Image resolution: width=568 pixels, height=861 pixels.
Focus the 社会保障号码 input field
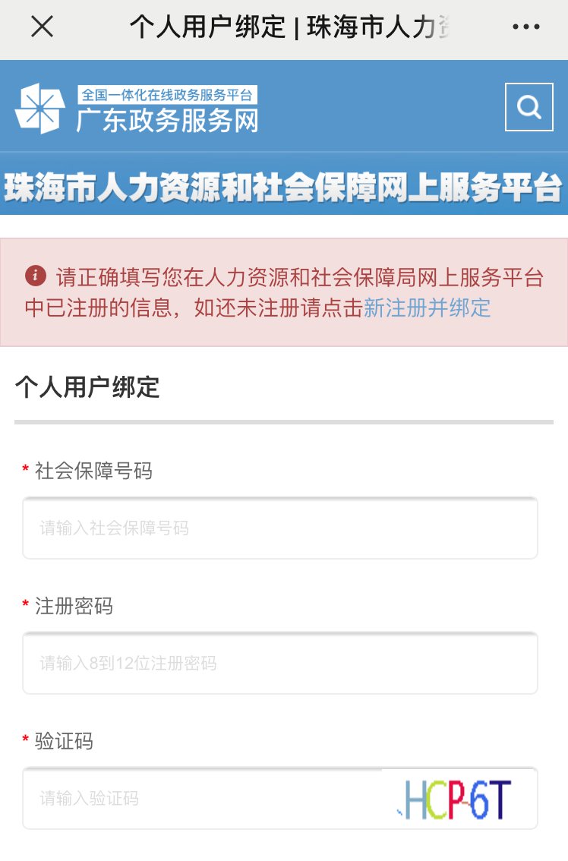point(279,528)
